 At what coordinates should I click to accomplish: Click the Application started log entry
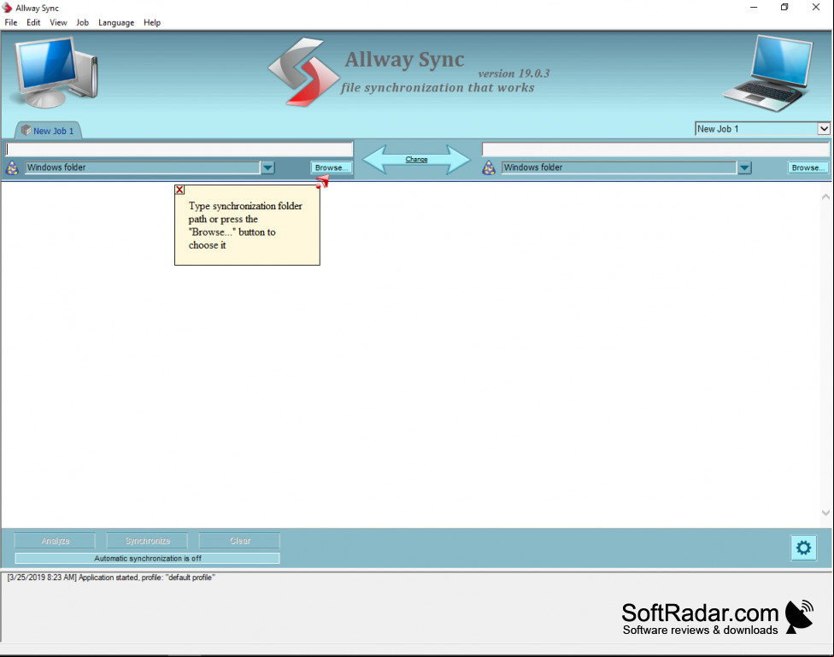pos(111,578)
